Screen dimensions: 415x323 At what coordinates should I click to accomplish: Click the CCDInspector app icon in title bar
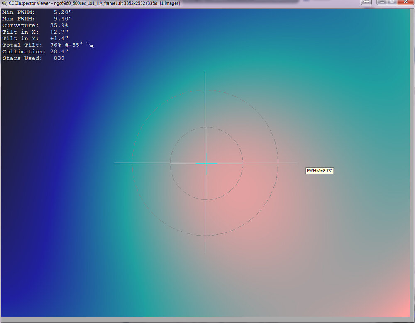pyautogui.click(x=4, y=3)
